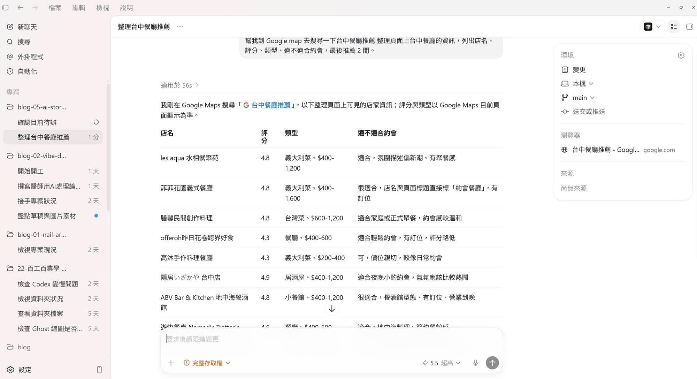
Task: Go back with the left arrow
Action: (20, 7)
